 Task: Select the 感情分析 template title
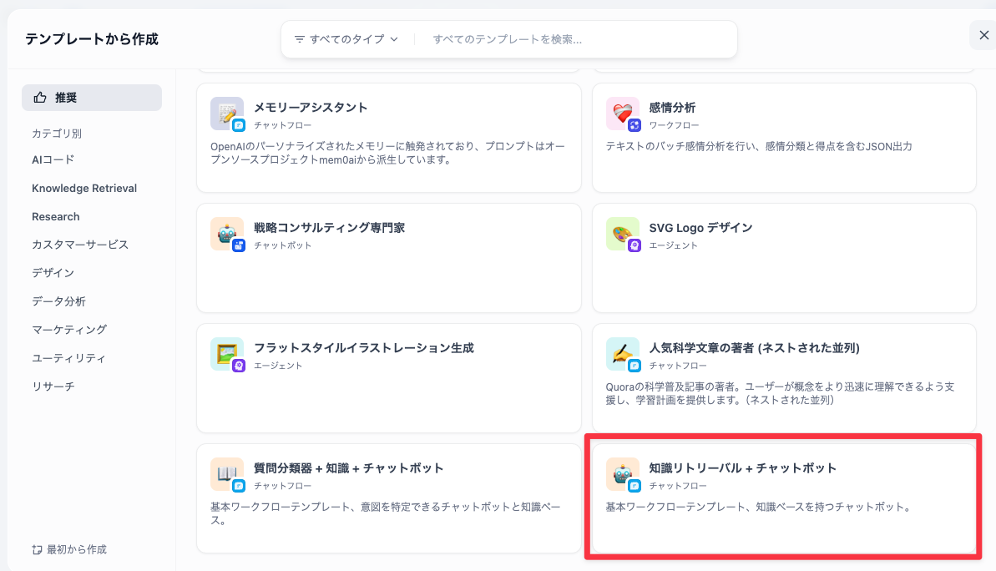pos(672,108)
